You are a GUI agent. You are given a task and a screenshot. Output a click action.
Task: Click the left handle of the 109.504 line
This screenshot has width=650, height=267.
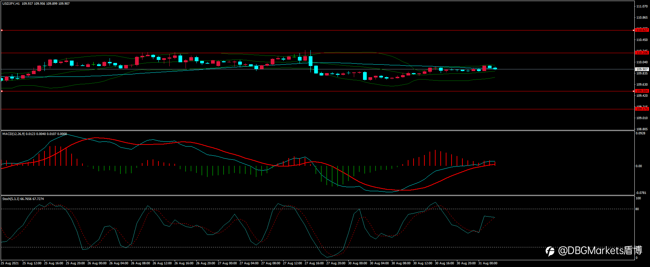tap(2, 91)
